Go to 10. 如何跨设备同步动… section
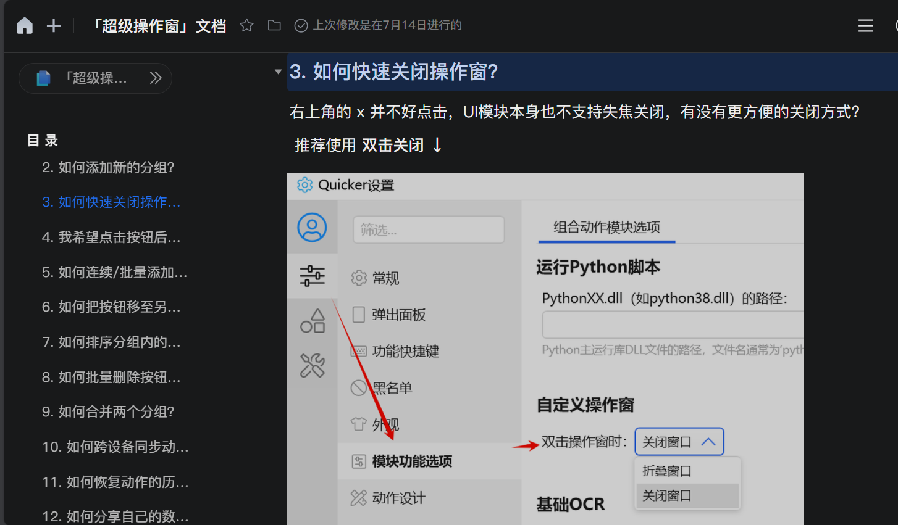This screenshot has width=898, height=525. [x=115, y=447]
